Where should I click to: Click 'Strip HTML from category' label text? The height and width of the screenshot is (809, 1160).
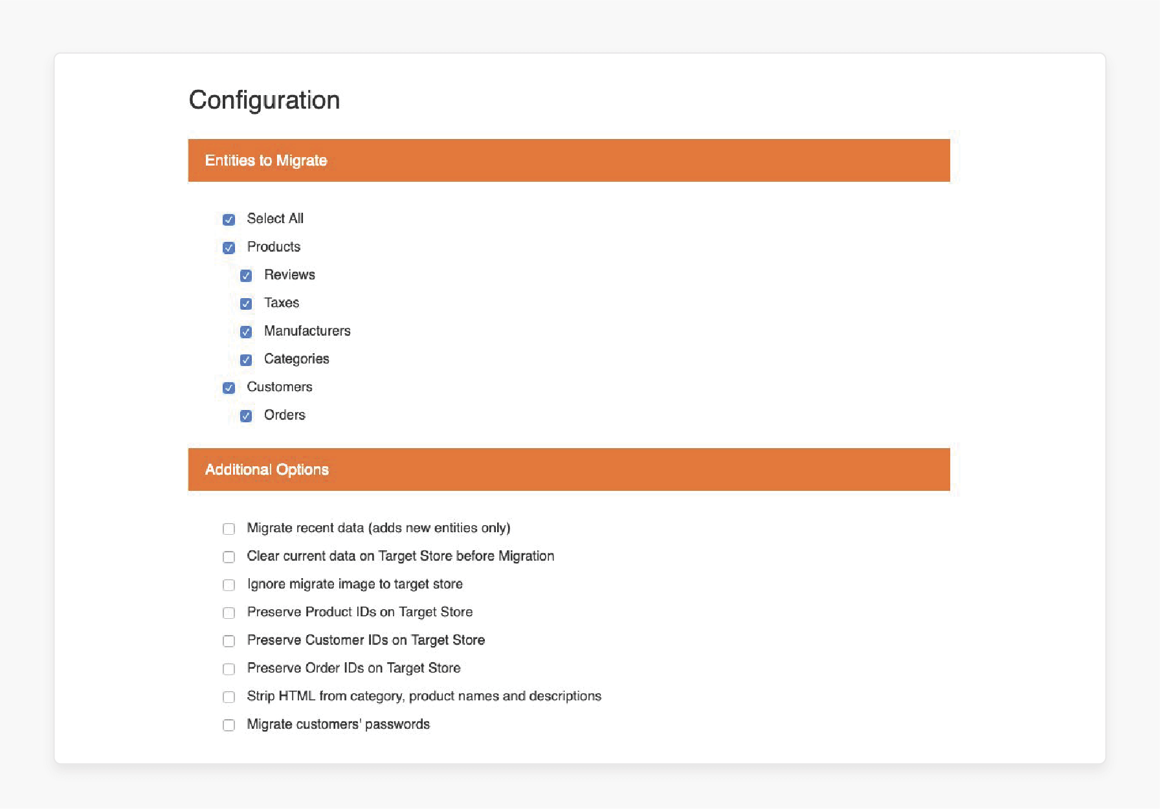(x=424, y=696)
